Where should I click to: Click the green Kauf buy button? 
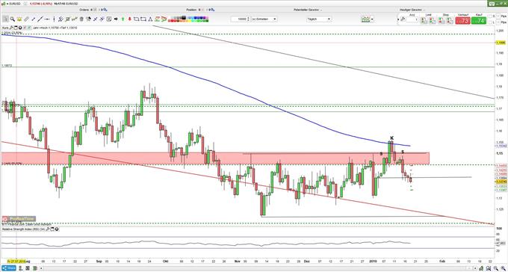(479, 21)
